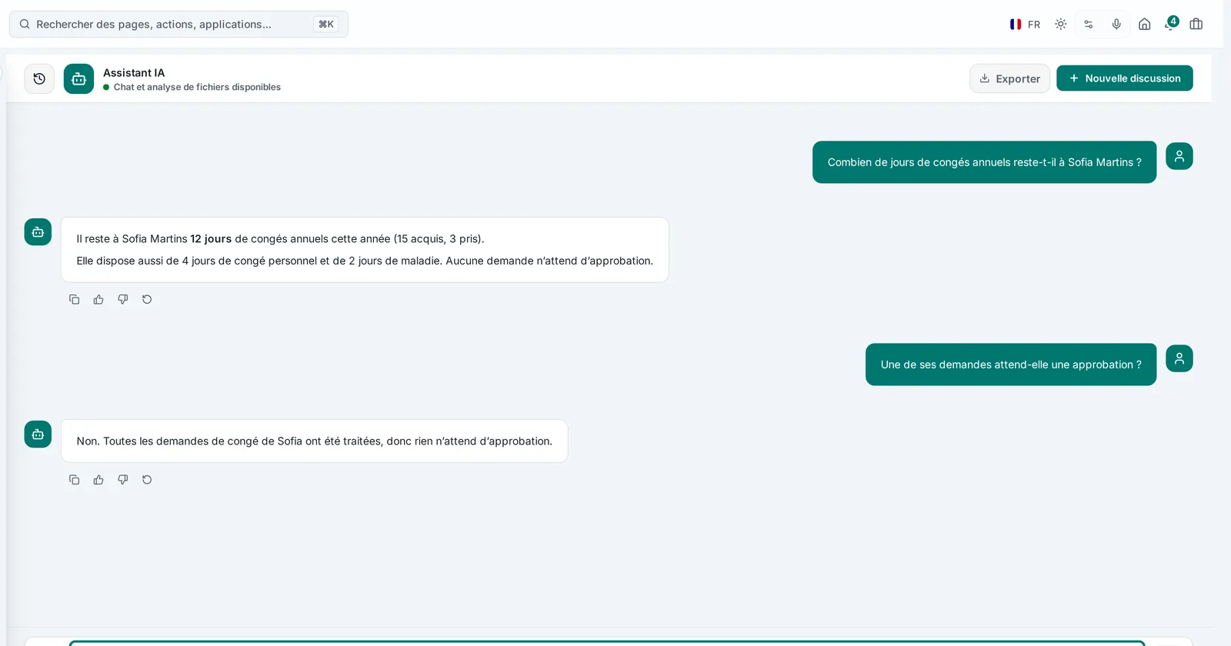The width and height of the screenshot is (1231, 646).
Task: Copy the 'Non. Toutes les demandes' answer
Action: [75, 480]
